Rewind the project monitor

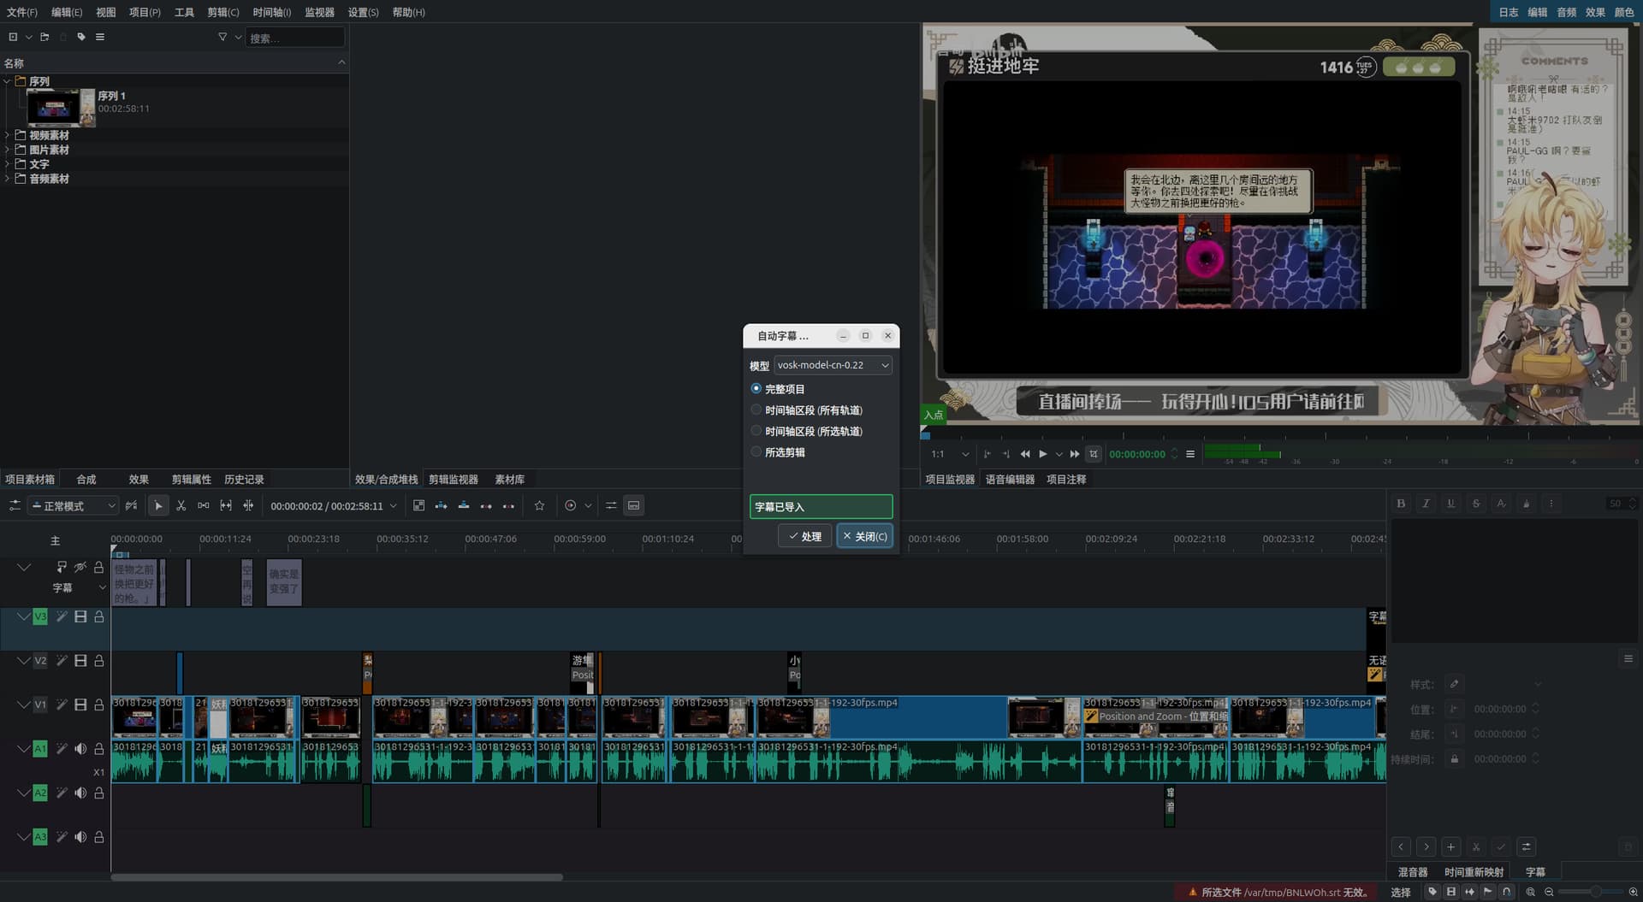coord(1025,454)
